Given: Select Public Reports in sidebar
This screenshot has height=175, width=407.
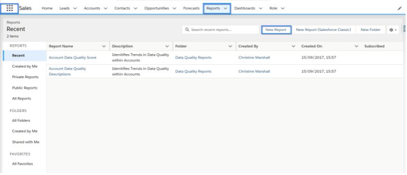Looking at the screenshot, I should coord(25,88).
